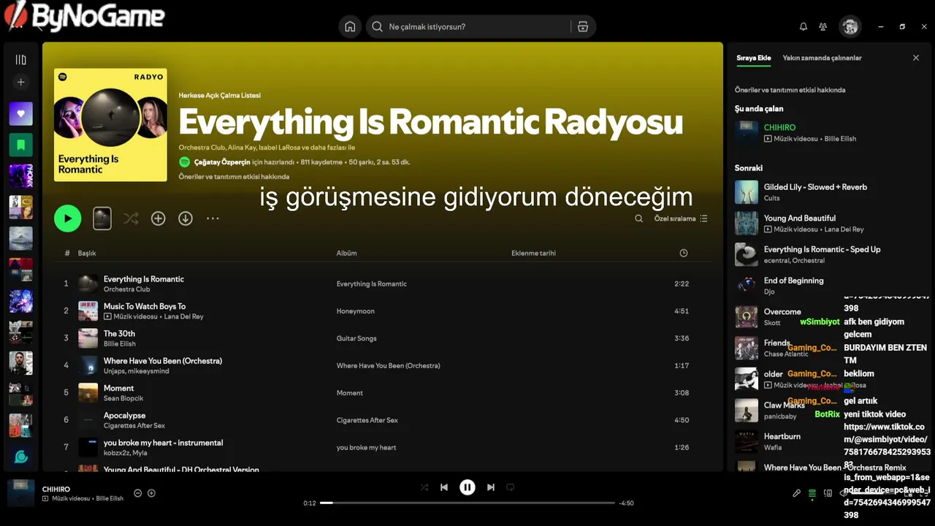Add CHIHIRO to playlist with plus icon
This screenshot has height=526, width=935.
point(151,493)
